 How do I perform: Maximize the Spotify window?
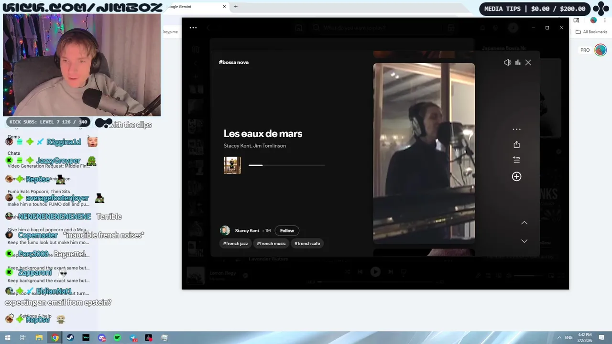547,28
